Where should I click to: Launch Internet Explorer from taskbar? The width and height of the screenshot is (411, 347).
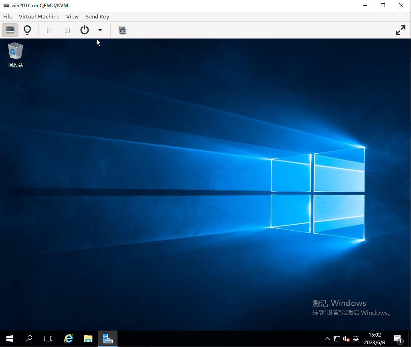[x=69, y=339]
